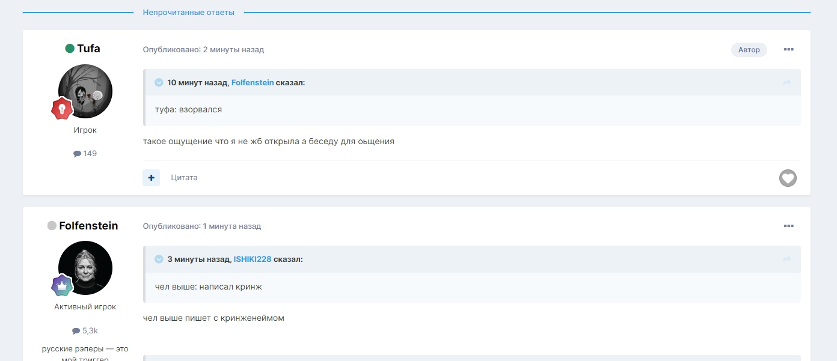Open Folfenstein's profile via username heading
837x361 pixels.
click(88, 226)
